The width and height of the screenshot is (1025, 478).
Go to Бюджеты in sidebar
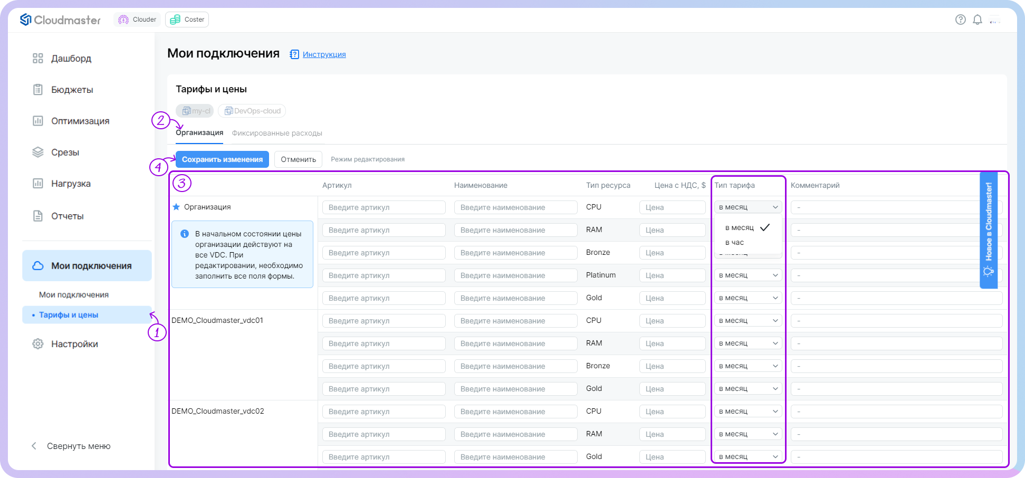[72, 90]
